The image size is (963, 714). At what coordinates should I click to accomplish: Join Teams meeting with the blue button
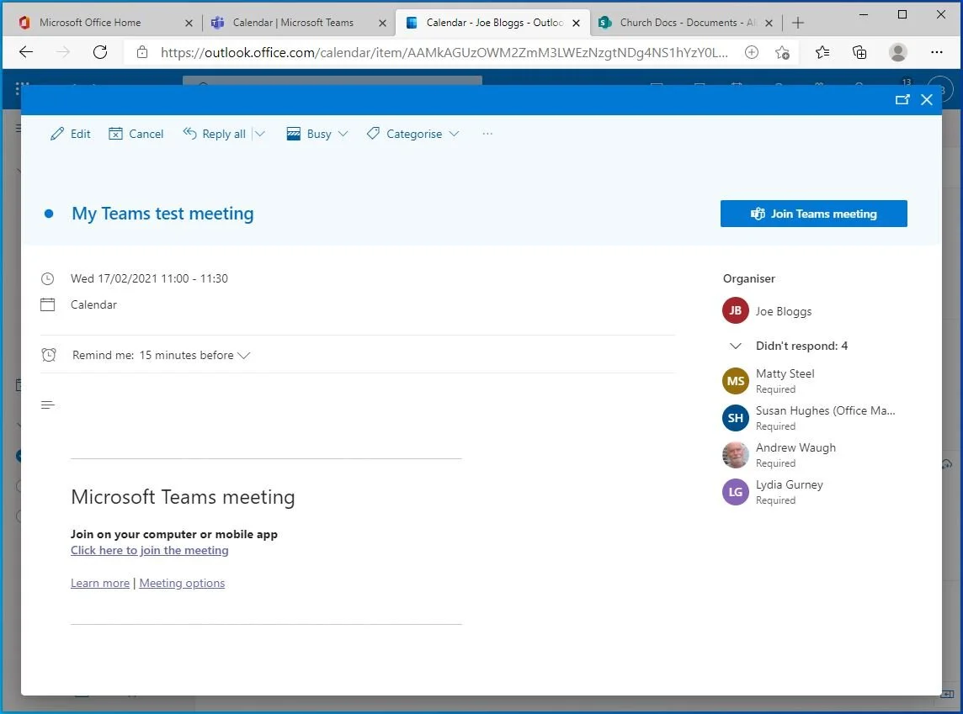point(813,214)
